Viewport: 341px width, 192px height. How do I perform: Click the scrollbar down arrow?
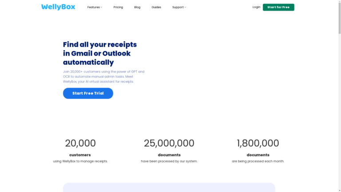(x=340, y=191)
